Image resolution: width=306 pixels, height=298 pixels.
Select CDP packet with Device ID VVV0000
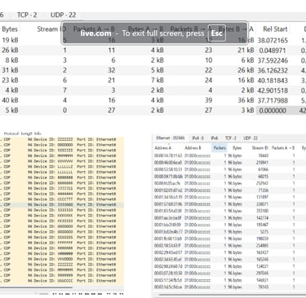point(62,259)
